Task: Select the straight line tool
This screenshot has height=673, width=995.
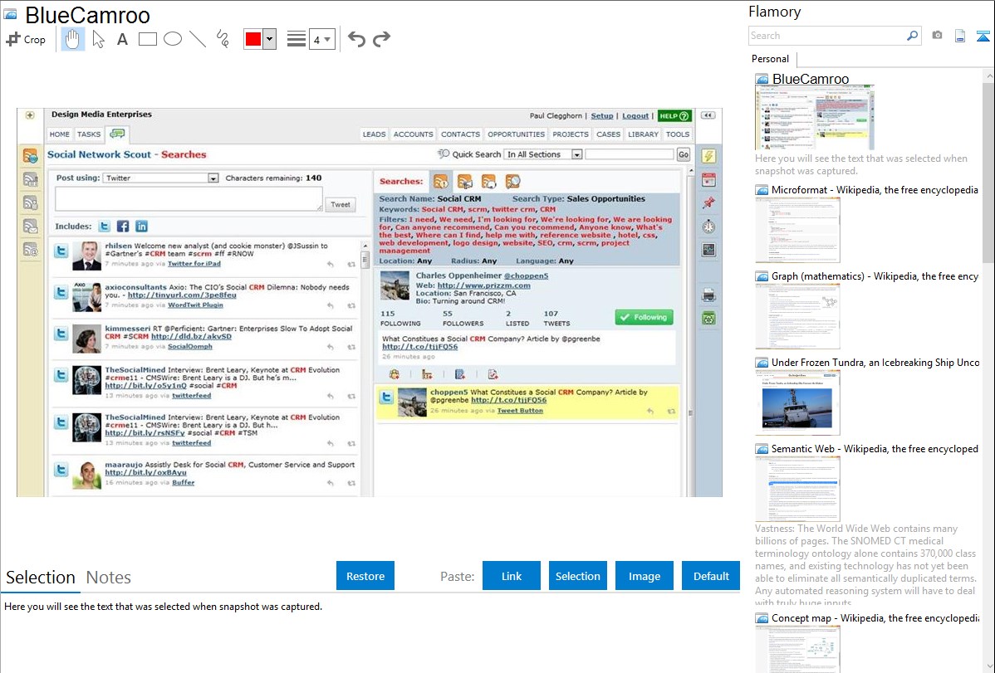Action: pos(198,39)
